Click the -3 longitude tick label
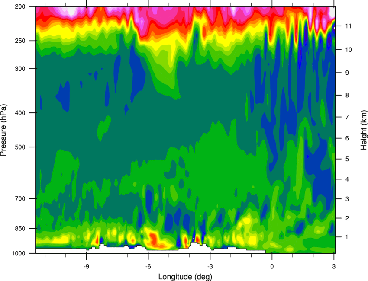The image size is (368, 281). click(x=210, y=266)
